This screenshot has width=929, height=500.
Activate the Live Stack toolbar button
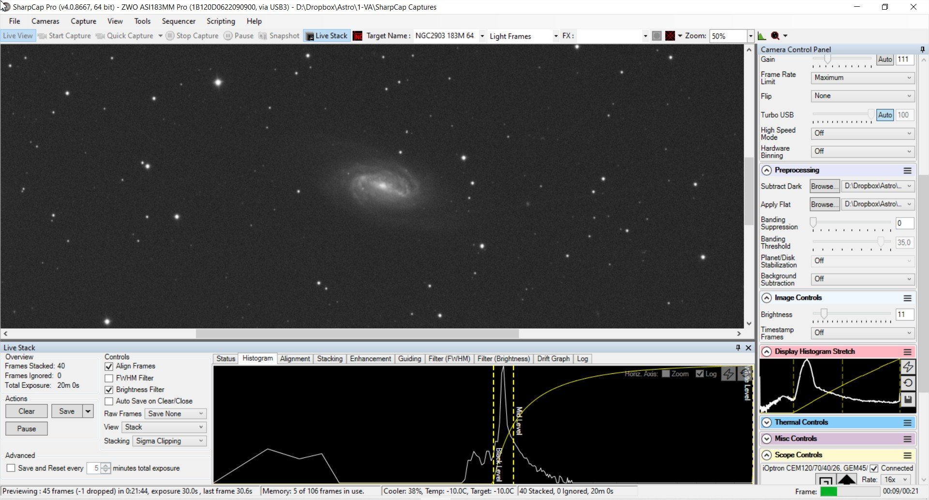click(327, 36)
